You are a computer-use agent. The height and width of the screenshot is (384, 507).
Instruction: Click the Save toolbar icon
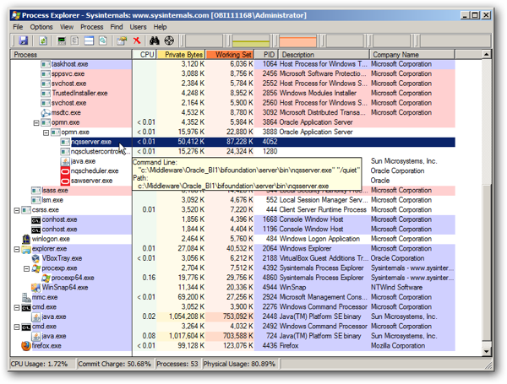click(24, 41)
